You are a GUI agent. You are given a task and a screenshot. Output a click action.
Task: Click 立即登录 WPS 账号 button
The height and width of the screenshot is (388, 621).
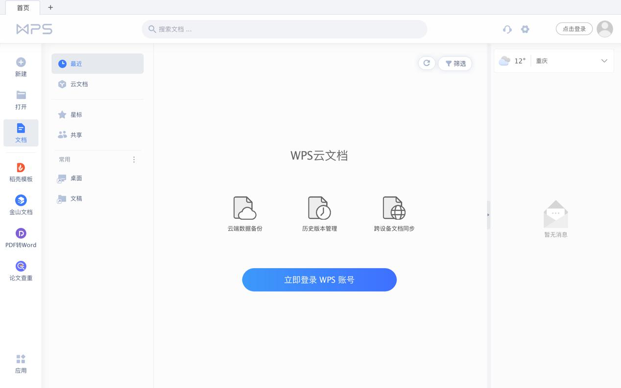319,279
